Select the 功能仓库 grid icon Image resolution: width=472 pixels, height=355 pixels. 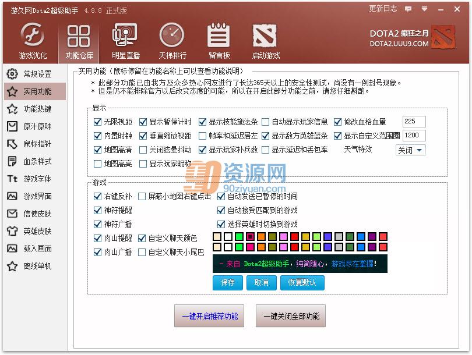point(79,36)
